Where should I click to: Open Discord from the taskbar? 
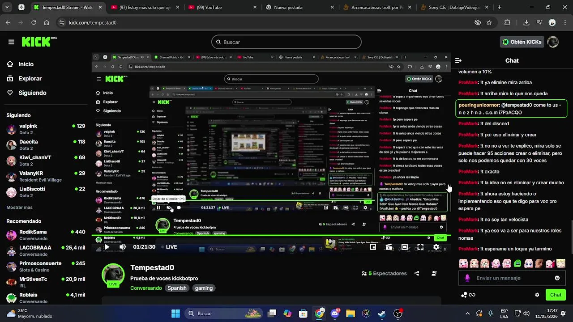(335, 314)
